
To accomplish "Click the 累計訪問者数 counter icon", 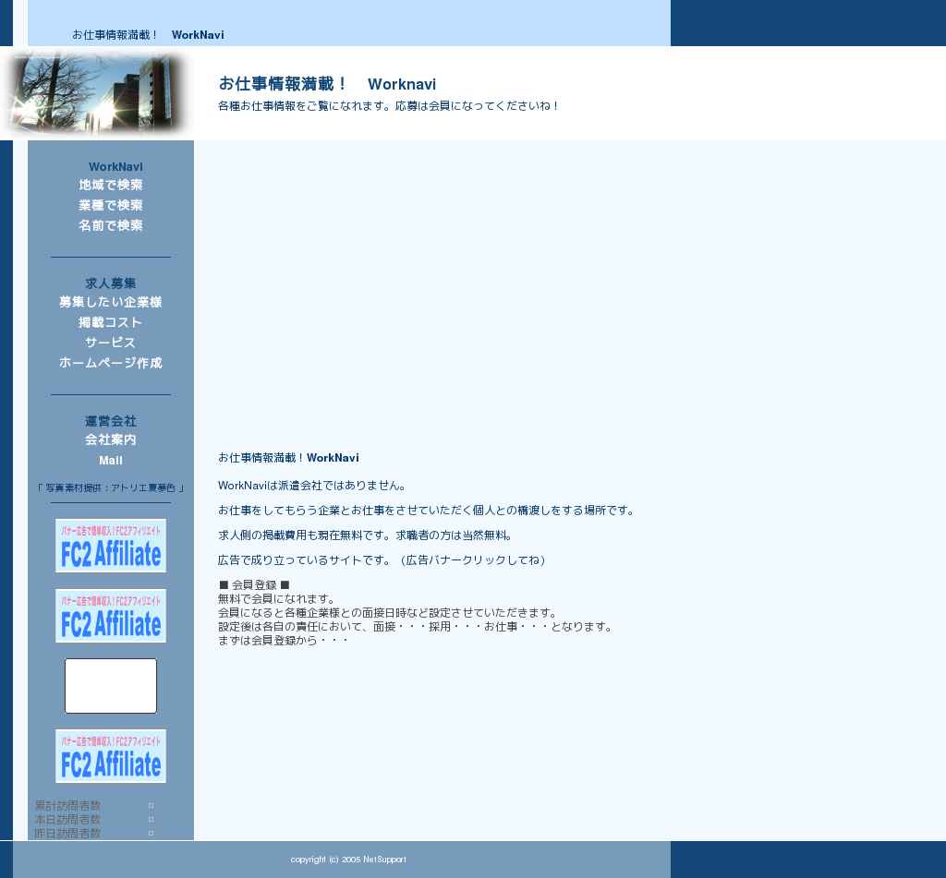I will (x=151, y=806).
